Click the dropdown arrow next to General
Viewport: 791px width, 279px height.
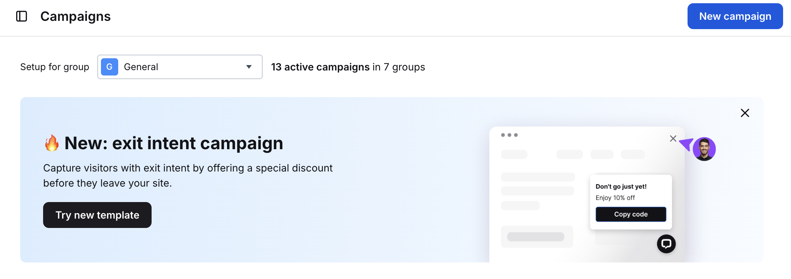(x=249, y=67)
